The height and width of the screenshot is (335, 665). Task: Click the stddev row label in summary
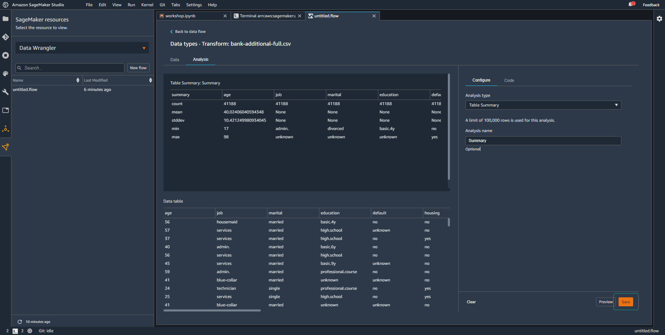(178, 120)
